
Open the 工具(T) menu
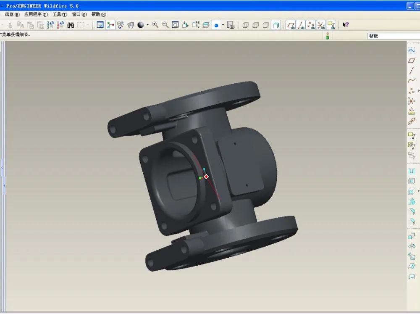pos(60,14)
